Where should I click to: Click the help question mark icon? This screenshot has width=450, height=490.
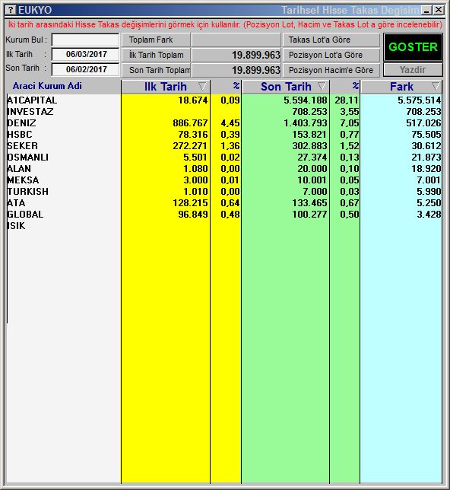tap(11, 10)
